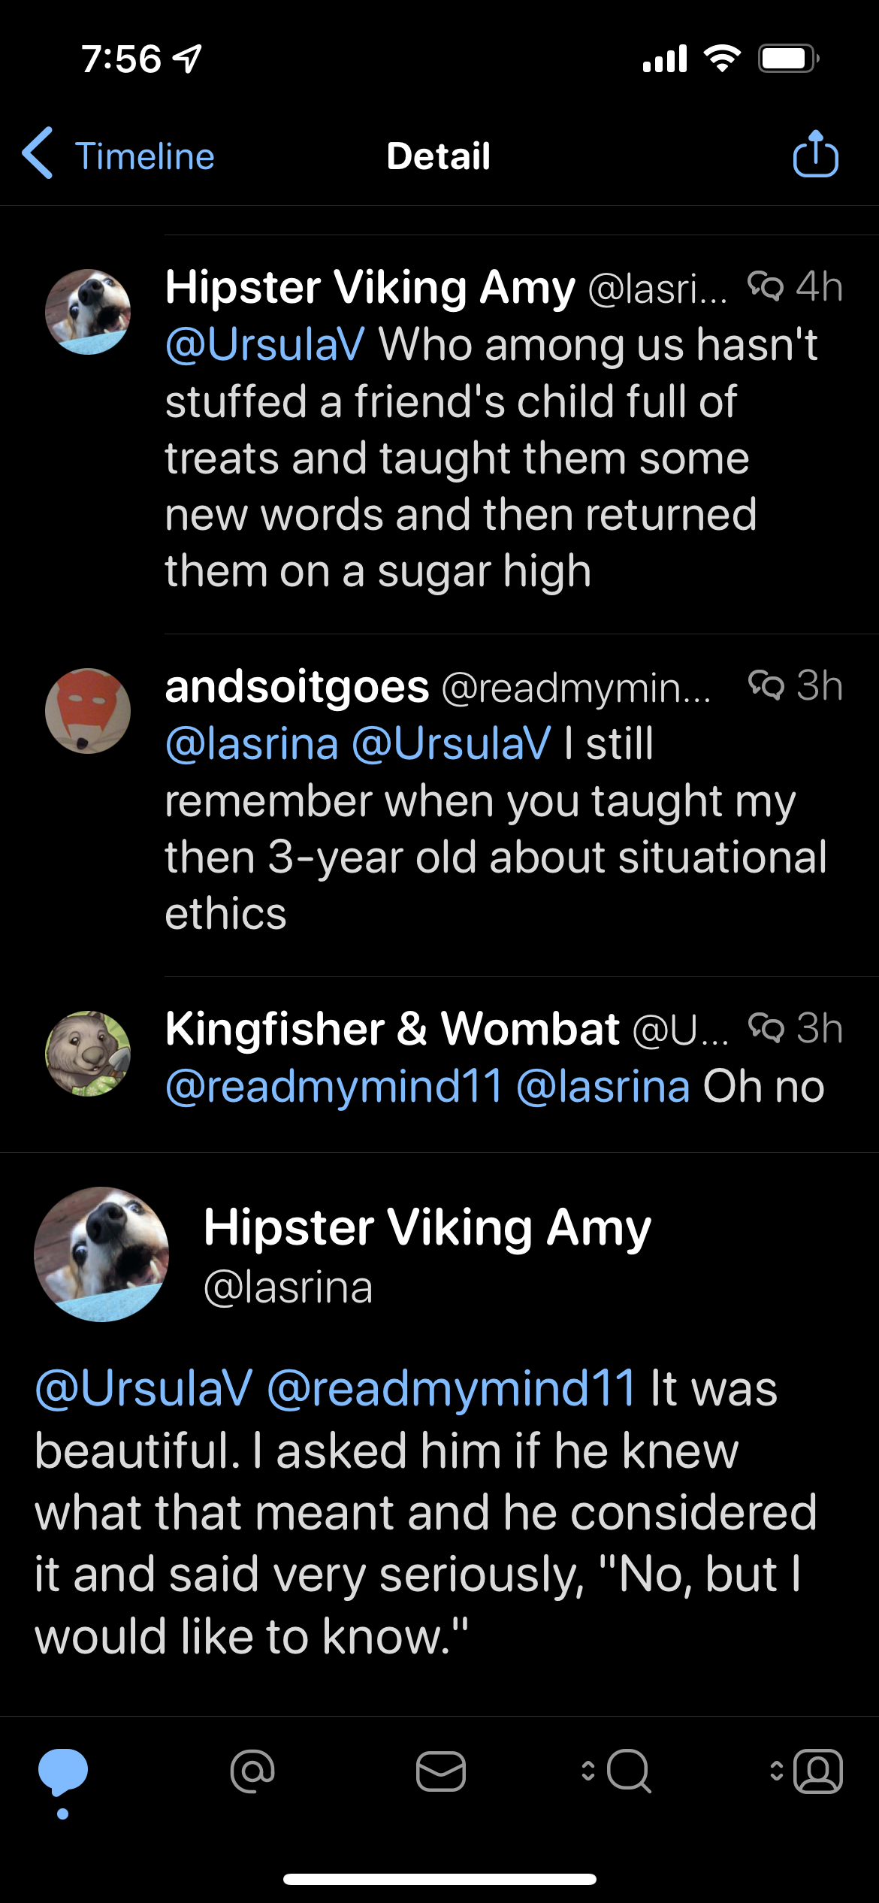
Task: Tap the large Hipster Viking Amy avatar
Action: click(x=101, y=1254)
